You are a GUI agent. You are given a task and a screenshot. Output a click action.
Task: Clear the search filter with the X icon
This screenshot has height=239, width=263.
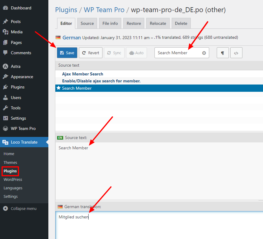click(x=204, y=53)
